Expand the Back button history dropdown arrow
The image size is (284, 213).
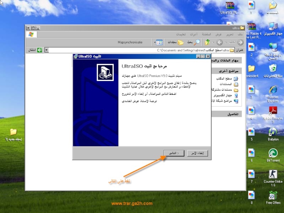(226, 42)
